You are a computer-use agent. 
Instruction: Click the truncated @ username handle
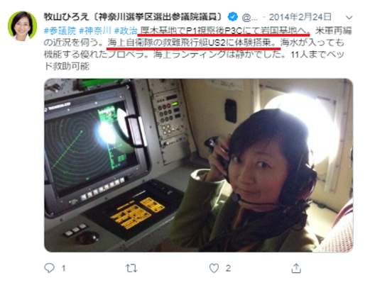click(249, 17)
